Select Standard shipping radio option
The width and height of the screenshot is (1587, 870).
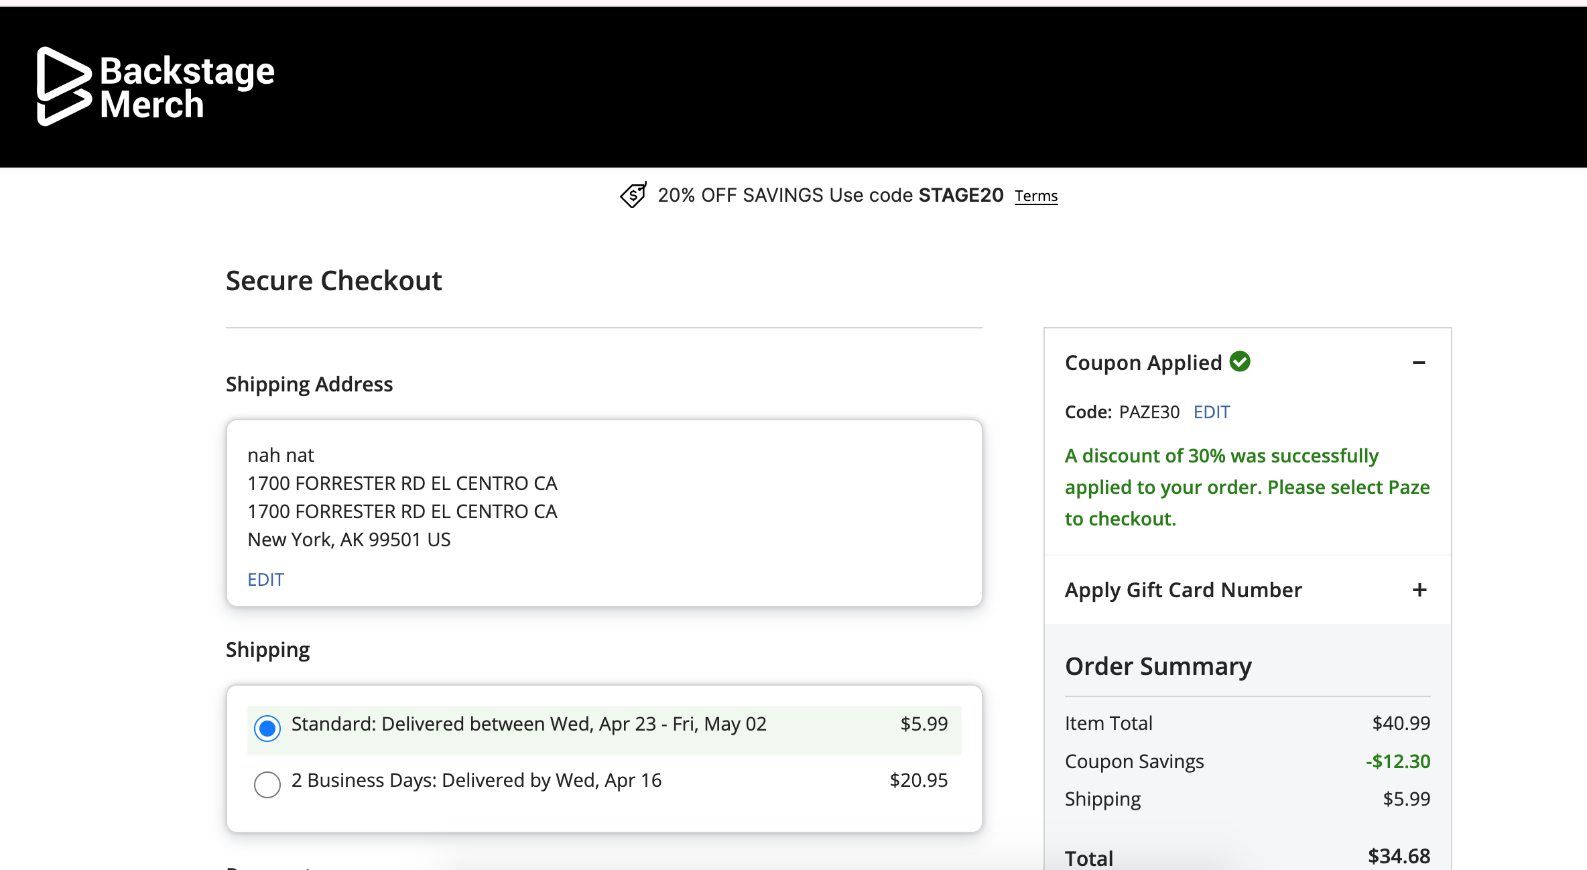point(267,728)
